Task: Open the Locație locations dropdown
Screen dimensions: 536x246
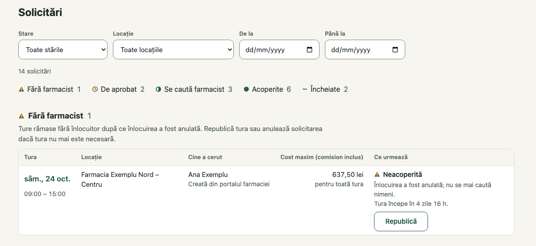Action: point(174,49)
